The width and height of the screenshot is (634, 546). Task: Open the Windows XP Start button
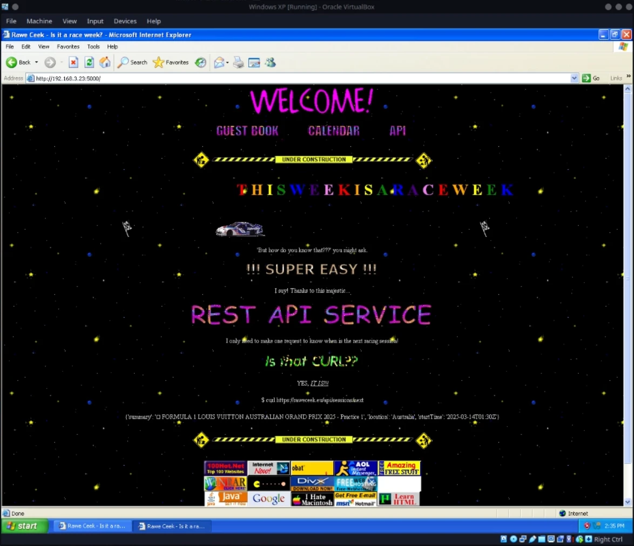pos(22,526)
